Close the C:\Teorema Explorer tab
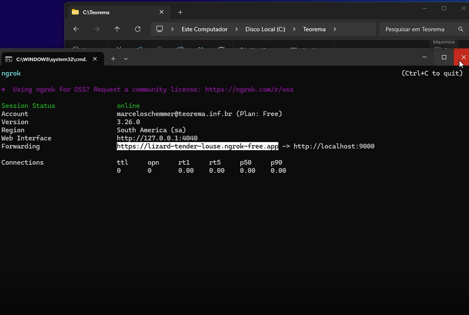Viewport: 469px width, 315px height. [161, 12]
